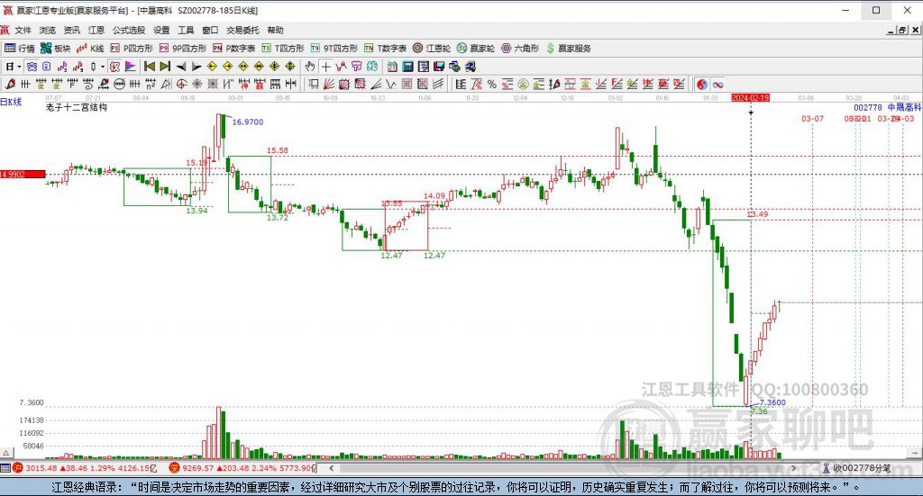
Task: Open the 工具 menu
Action: pyautogui.click(x=186, y=30)
